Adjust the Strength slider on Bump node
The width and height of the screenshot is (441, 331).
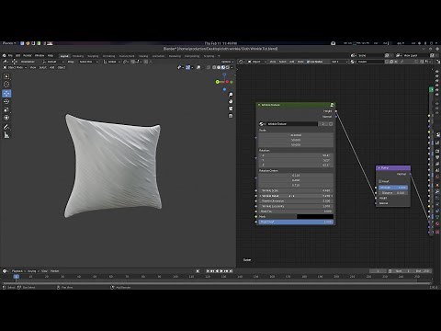[393, 188]
